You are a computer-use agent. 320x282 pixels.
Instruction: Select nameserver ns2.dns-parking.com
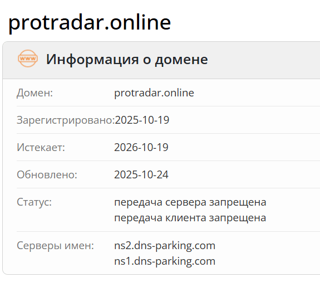165,246
